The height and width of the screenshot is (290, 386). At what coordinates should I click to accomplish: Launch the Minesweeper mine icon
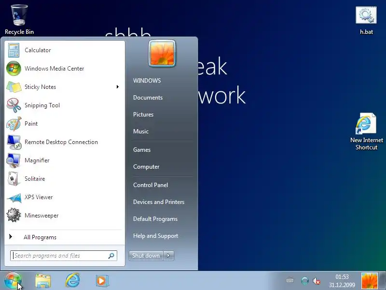[x=14, y=215]
